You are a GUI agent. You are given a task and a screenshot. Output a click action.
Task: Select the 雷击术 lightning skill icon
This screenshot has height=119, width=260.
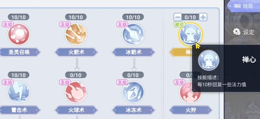[x=19, y=92]
